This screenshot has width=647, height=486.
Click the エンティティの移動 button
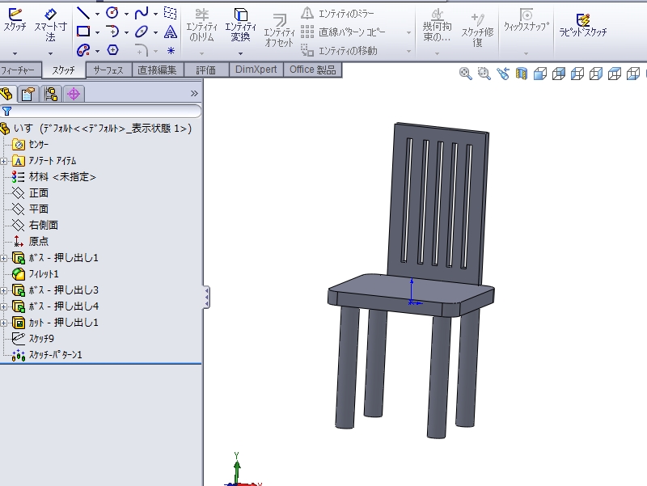tap(340, 51)
